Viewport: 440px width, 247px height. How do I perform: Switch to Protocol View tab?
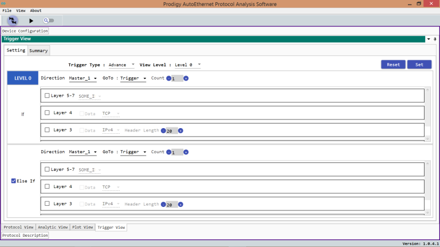18,227
